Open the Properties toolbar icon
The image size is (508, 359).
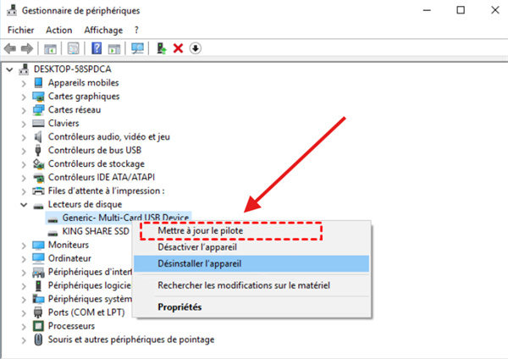coord(73,48)
